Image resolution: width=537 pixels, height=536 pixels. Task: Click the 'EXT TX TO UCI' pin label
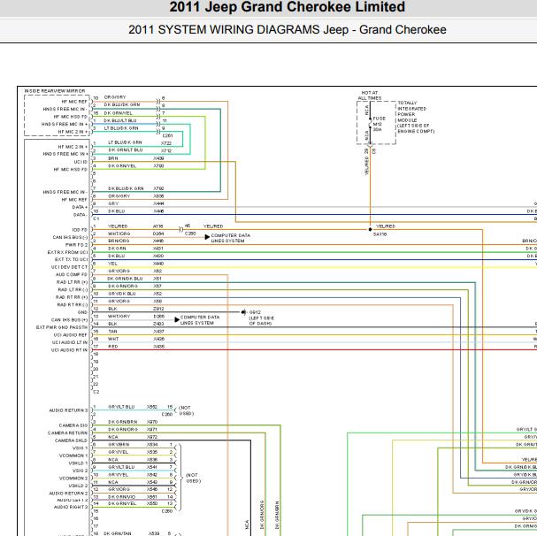[72, 260]
